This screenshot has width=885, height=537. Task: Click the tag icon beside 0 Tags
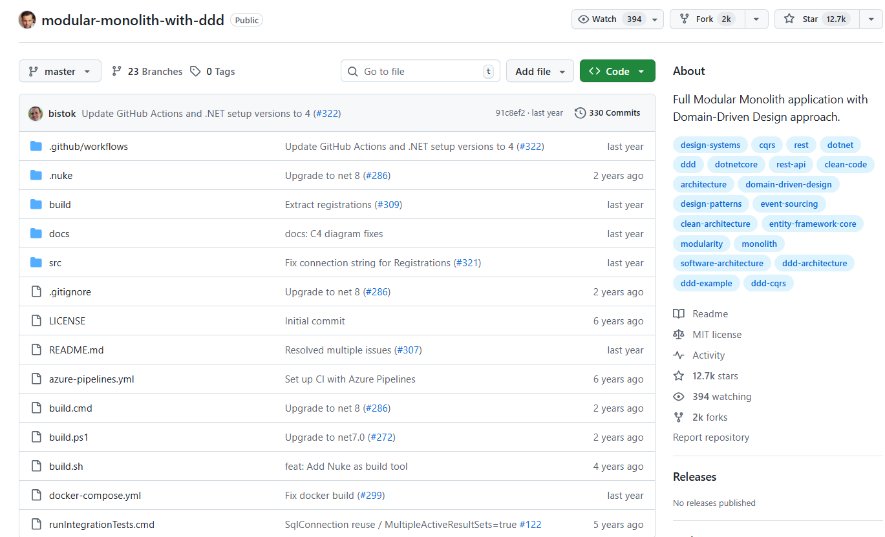tap(195, 72)
